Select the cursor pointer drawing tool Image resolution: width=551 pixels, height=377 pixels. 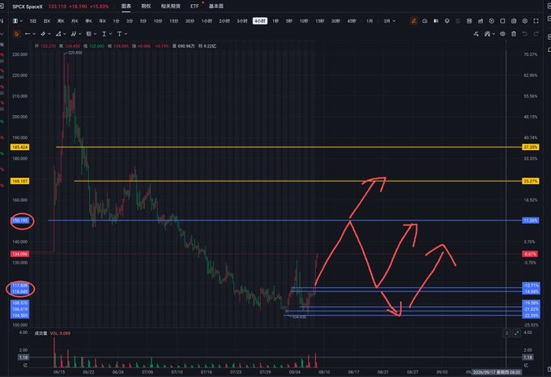pyautogui.click(x=16, y=34)
